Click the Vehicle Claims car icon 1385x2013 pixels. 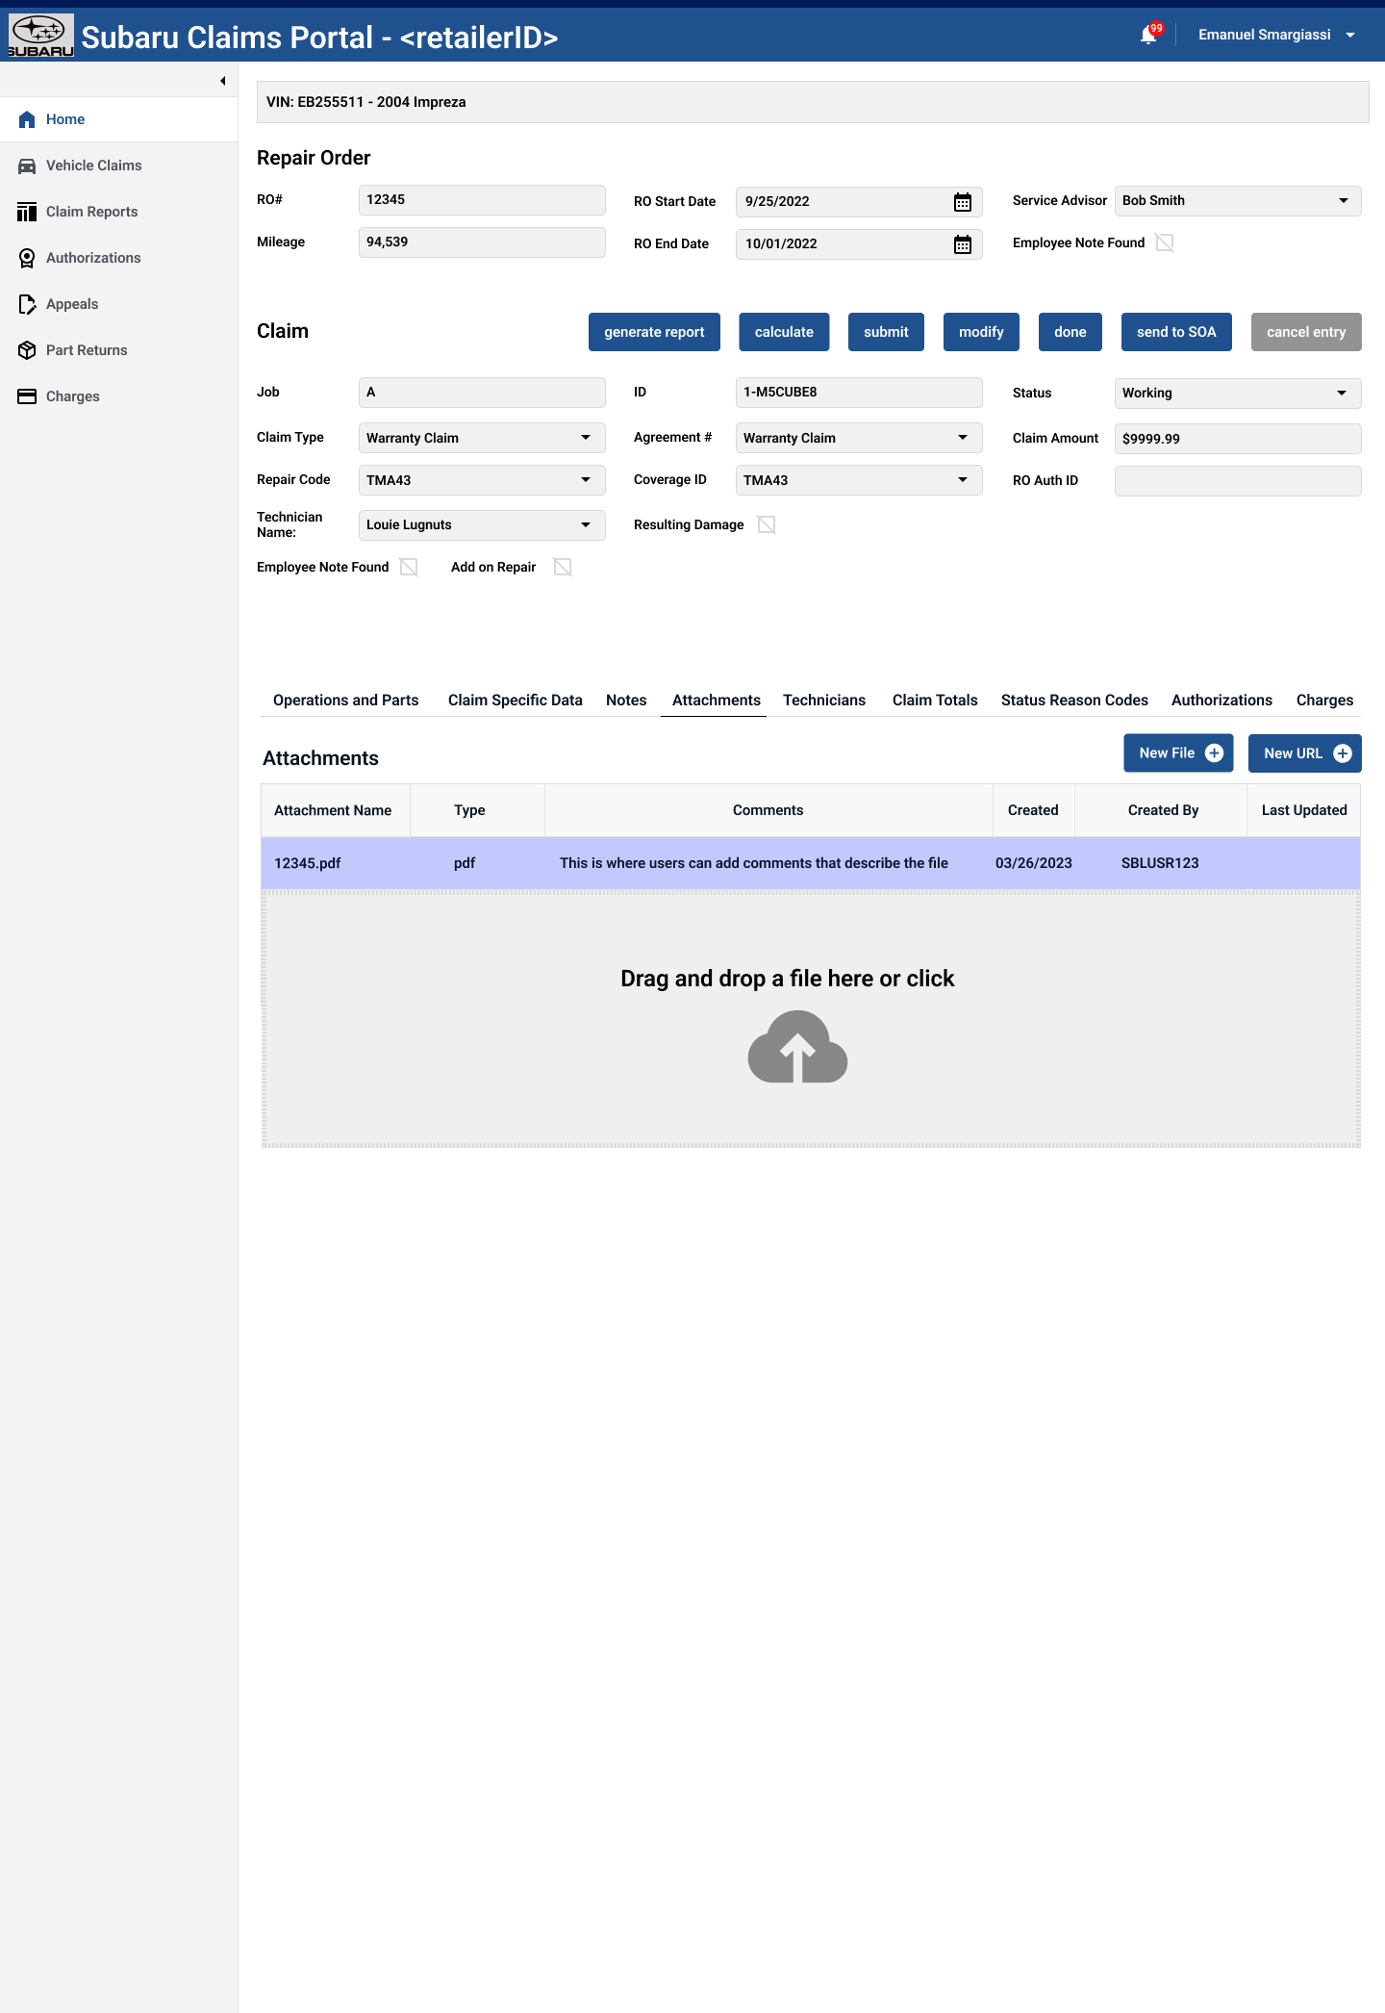pyautogui.click(x=27, y=166)
